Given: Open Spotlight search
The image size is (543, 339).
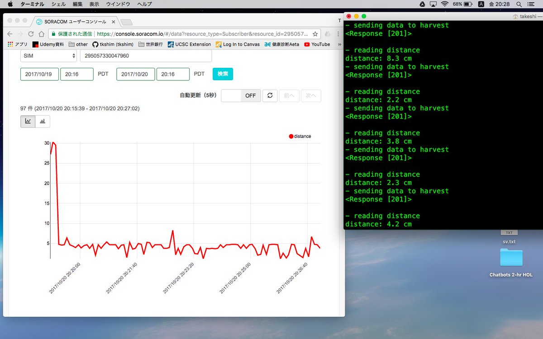Looking at the screenshot, I should 519,4.
